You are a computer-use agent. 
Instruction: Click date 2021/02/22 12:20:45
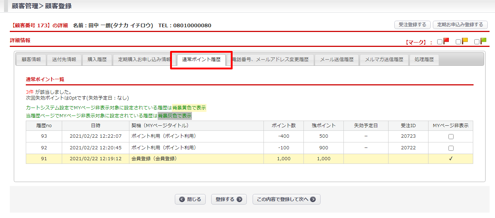coord(96,148)
